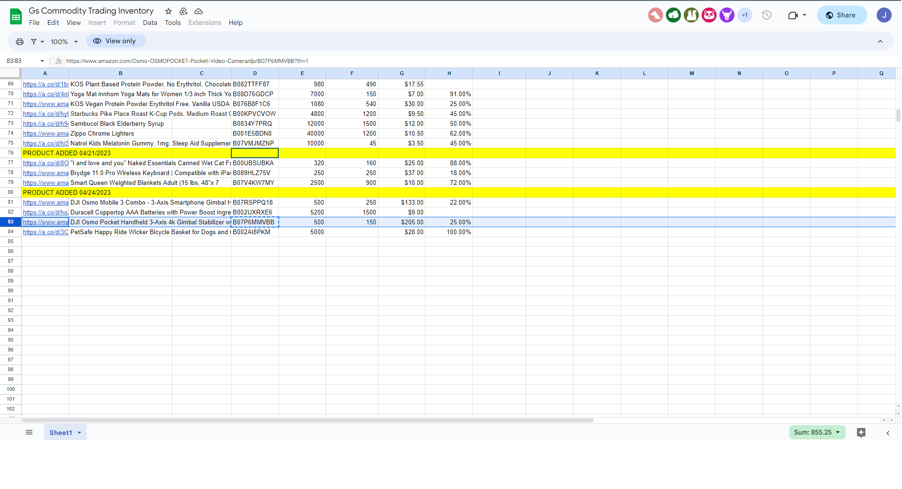902x489 pixels.
Task: Open the blue J account avatar
Action: click(884, 15)
